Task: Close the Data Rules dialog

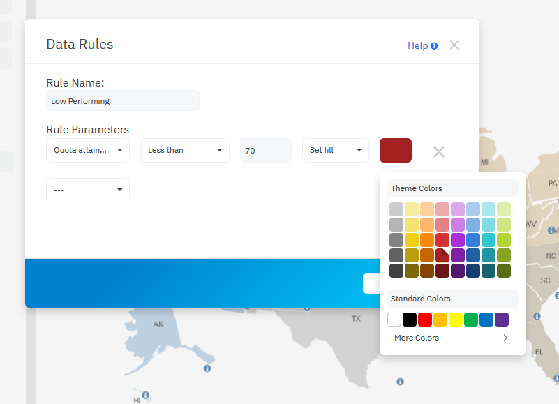Action: coord(454,45)
